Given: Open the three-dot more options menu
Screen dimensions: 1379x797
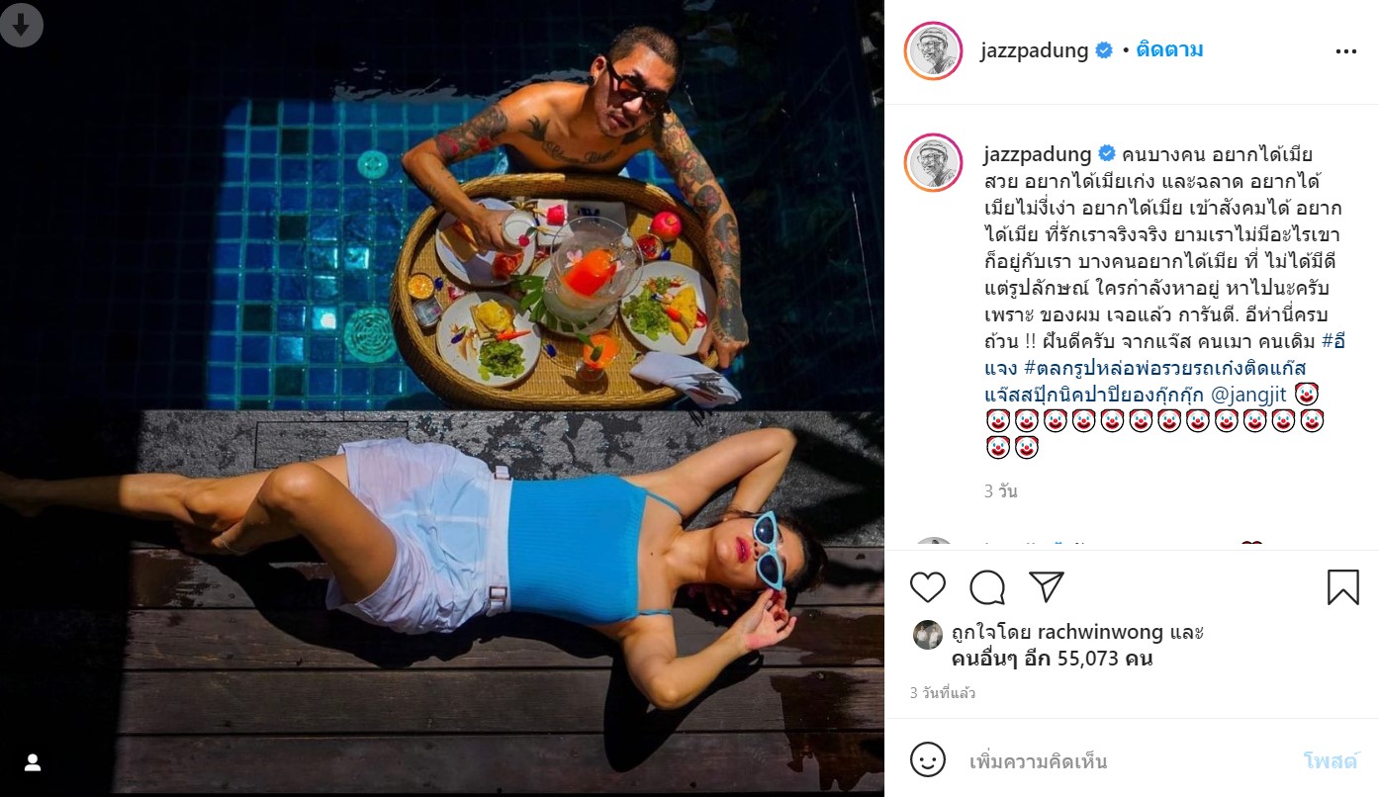Looking at the screenshot, I should pos(1346,51).
